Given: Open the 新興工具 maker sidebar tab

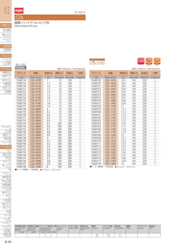Looking at the screenshot, I should coord(6,235).
